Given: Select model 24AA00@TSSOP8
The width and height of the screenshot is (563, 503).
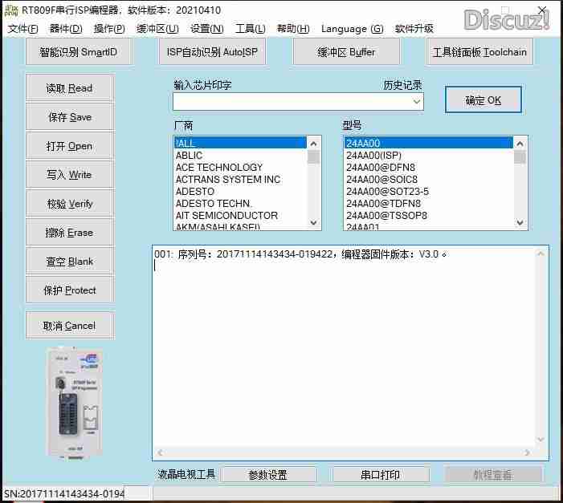Looking at the screenshot, I should tap(429, 215).
